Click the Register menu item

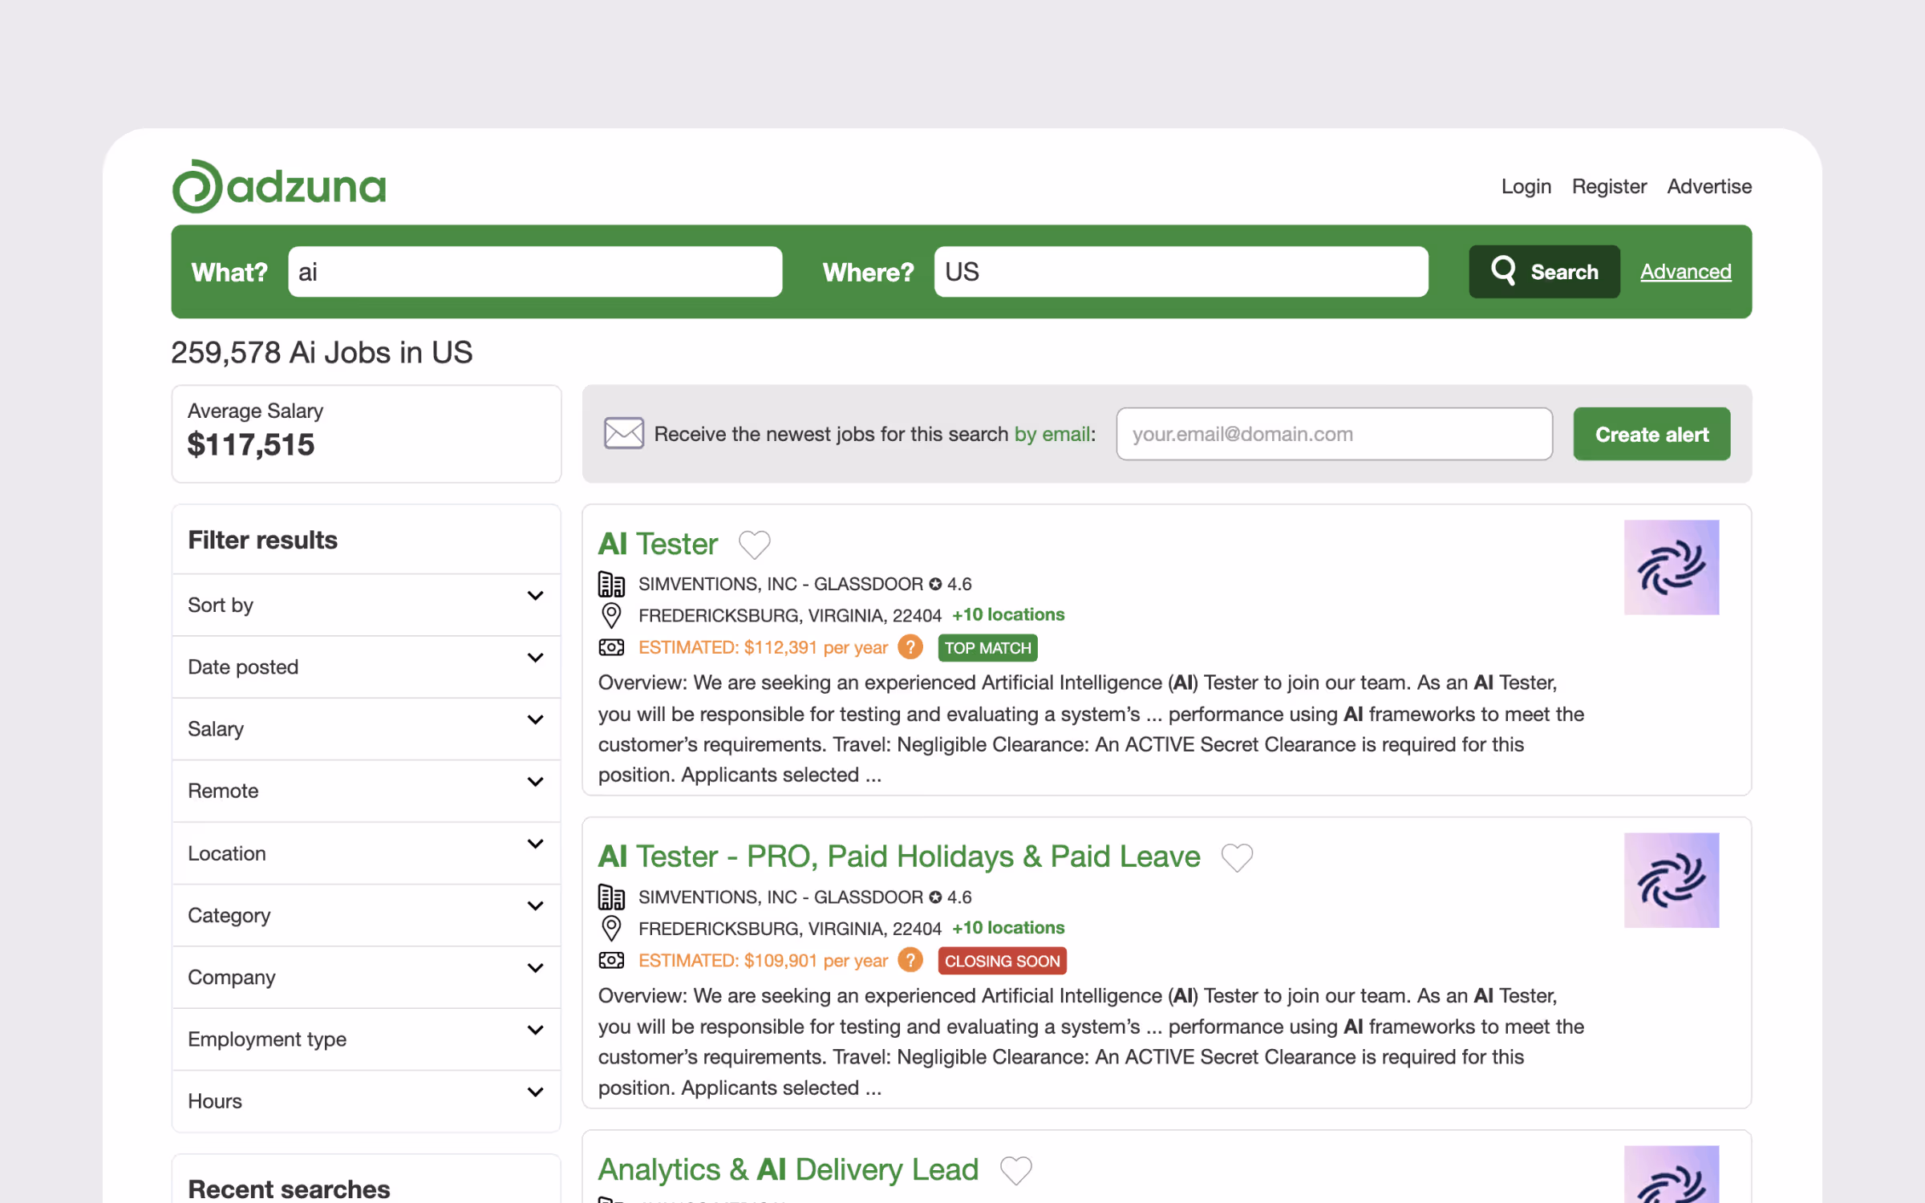[1609, 185]
